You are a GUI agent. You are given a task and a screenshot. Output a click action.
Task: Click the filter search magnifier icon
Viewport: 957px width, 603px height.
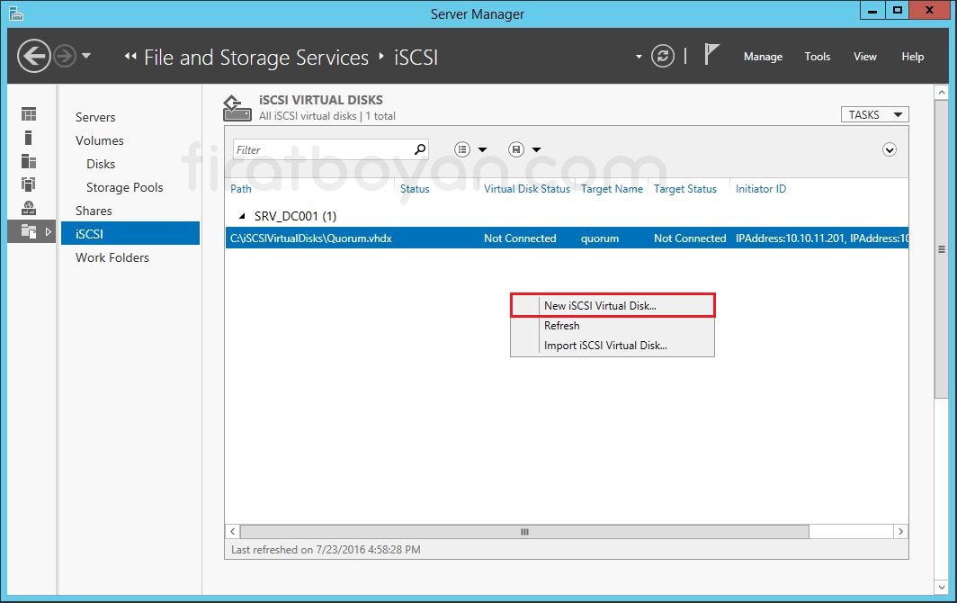pos(420,149)
